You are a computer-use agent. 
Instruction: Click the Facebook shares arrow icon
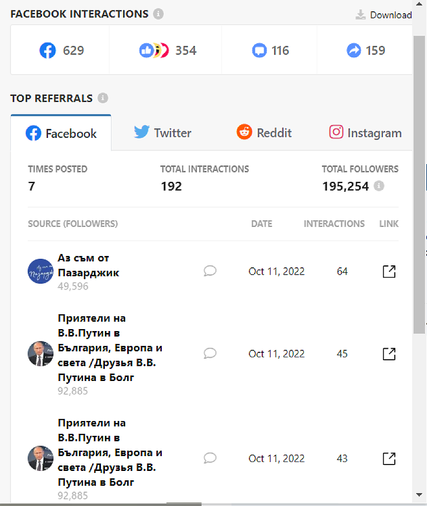point(354,50)
